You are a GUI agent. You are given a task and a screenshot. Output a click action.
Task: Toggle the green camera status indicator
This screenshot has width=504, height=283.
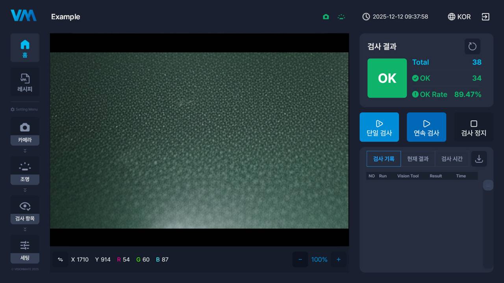[x=326, y=17]
